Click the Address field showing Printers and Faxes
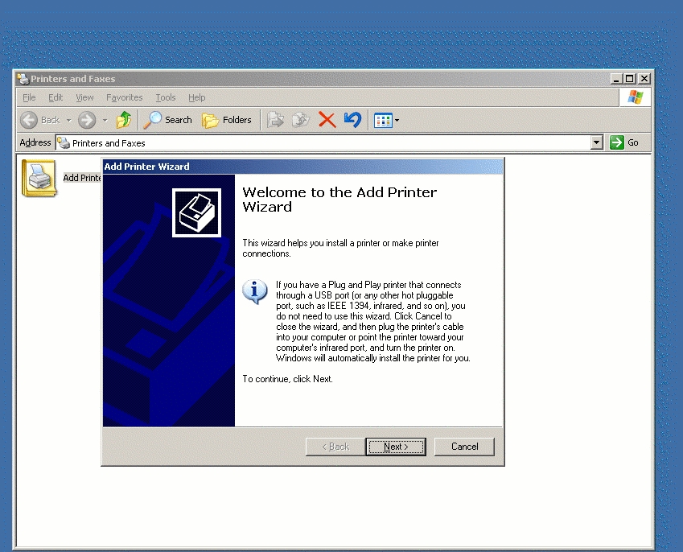The height and width of the screenshot is (552, 683). click(x=322, y=142)
